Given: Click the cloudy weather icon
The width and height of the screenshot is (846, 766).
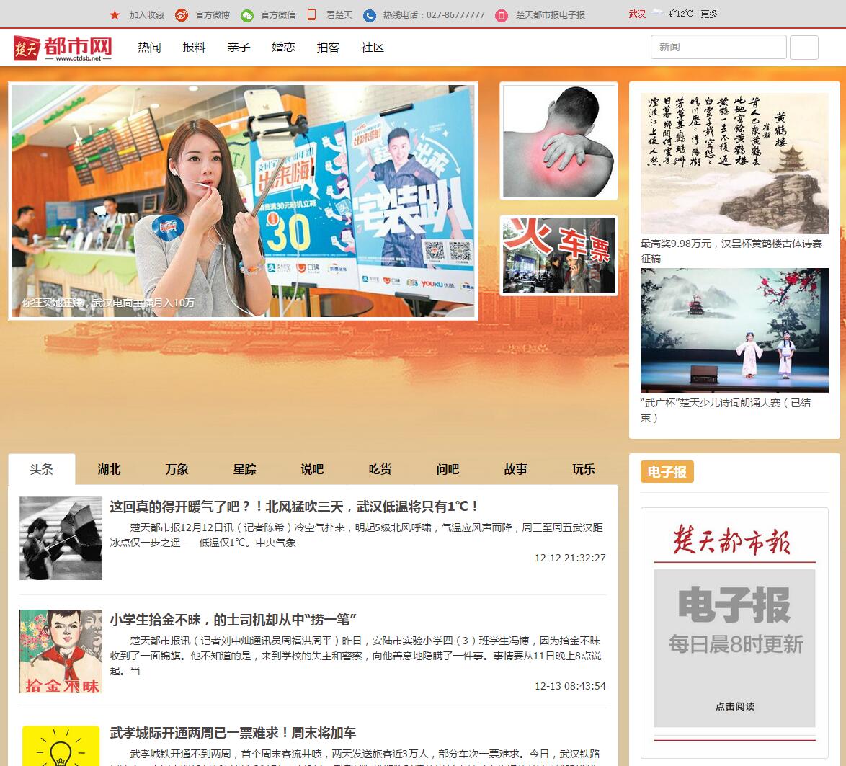Looking at the screenshot, I should (x=656, y=13).
